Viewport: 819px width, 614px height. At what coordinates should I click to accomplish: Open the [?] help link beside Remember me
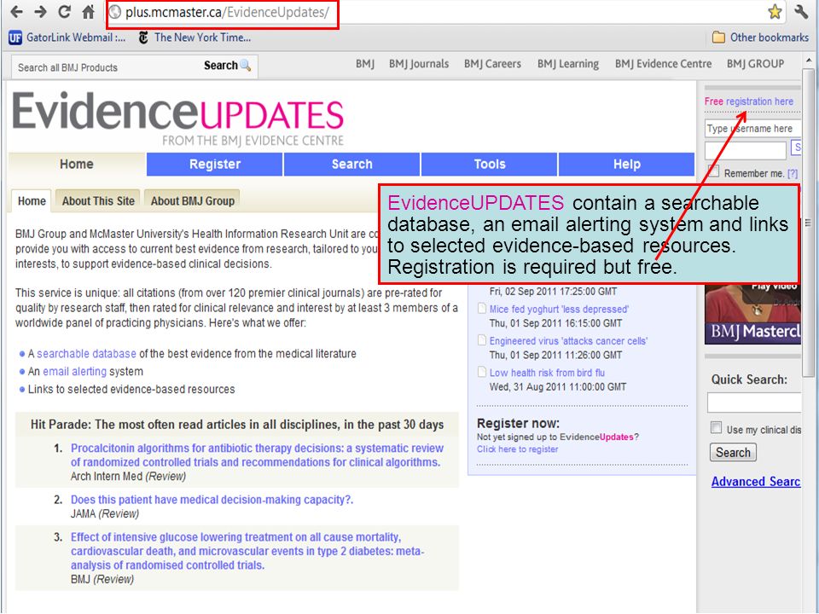click(793, 173)
